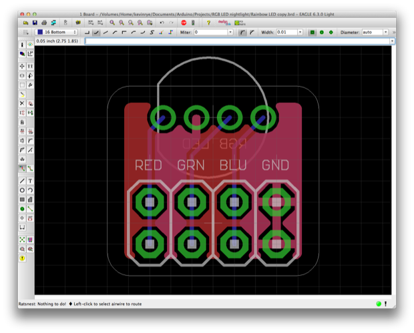Select the straight miter style
The image size is (414, 333).
pos(252,33)
